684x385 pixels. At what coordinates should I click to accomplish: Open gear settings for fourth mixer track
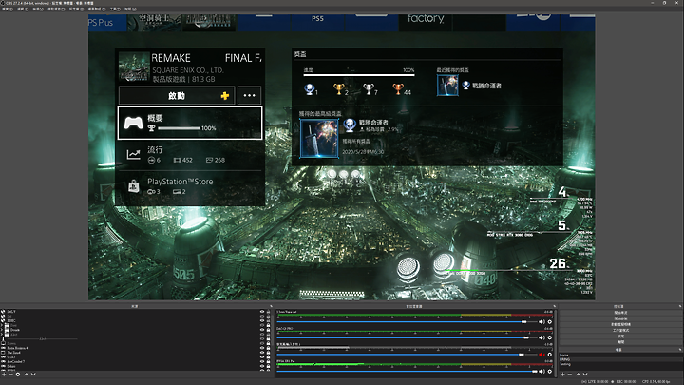click(550, 372)
